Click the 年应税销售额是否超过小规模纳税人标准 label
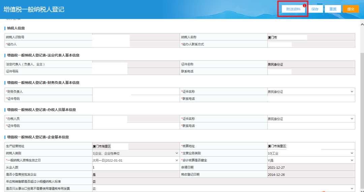Screen dimensions: 364x192 tap(33, 182)
